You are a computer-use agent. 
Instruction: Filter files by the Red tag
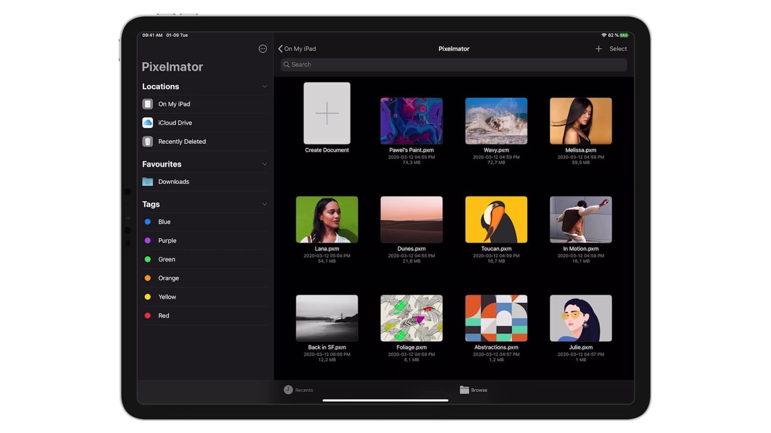[x=163, y=315]
